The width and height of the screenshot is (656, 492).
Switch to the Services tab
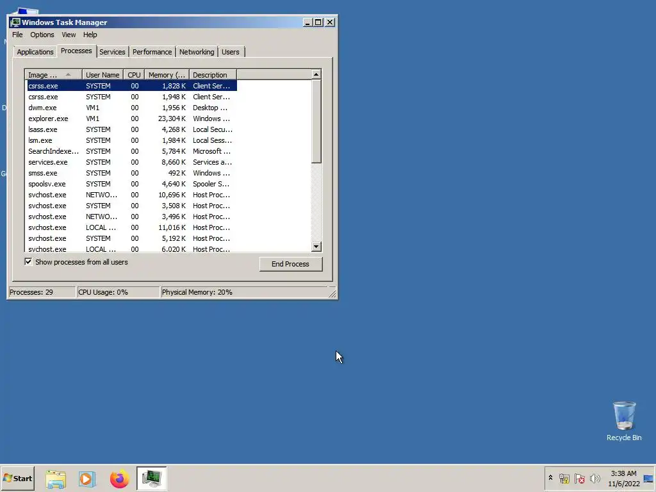click(x=112, y=52)
